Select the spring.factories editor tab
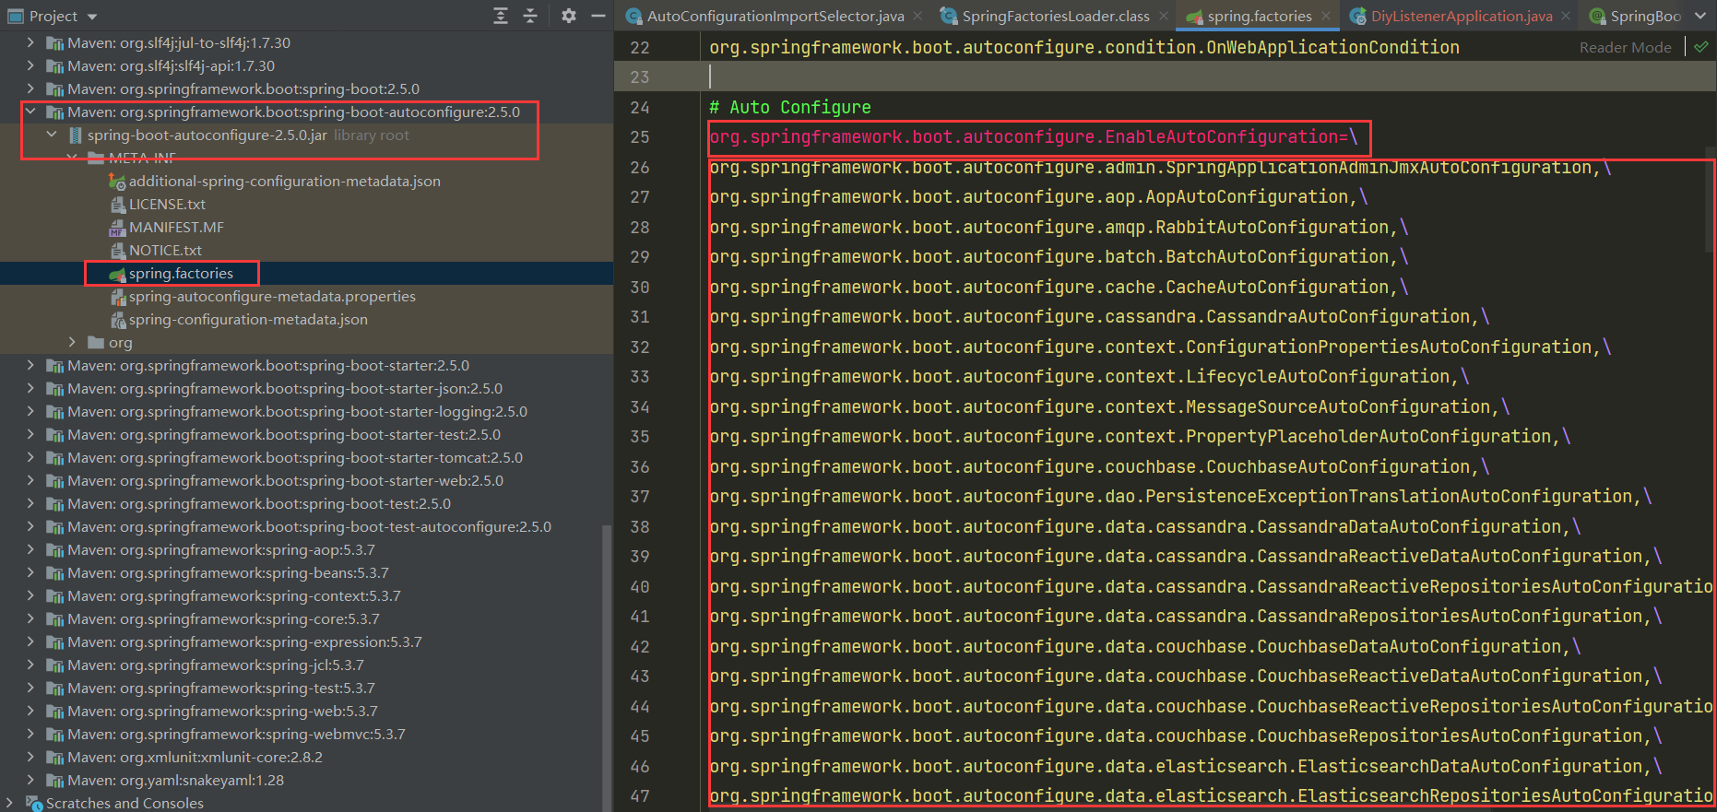The height and width of the screenshot is (812, 1717). (x=1249, y=16)
